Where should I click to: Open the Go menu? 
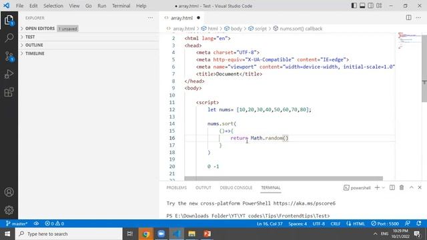click(x=89, y=6)
